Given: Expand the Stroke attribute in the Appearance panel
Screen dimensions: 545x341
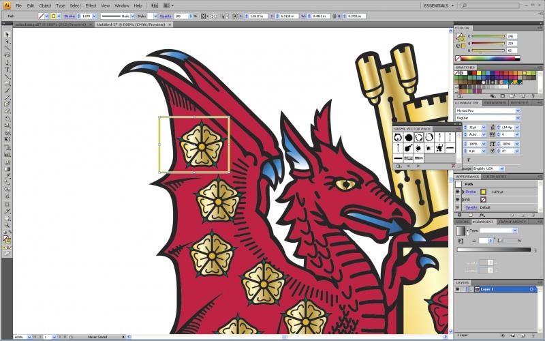Looking at the screenshot, I should pos(463,192).
